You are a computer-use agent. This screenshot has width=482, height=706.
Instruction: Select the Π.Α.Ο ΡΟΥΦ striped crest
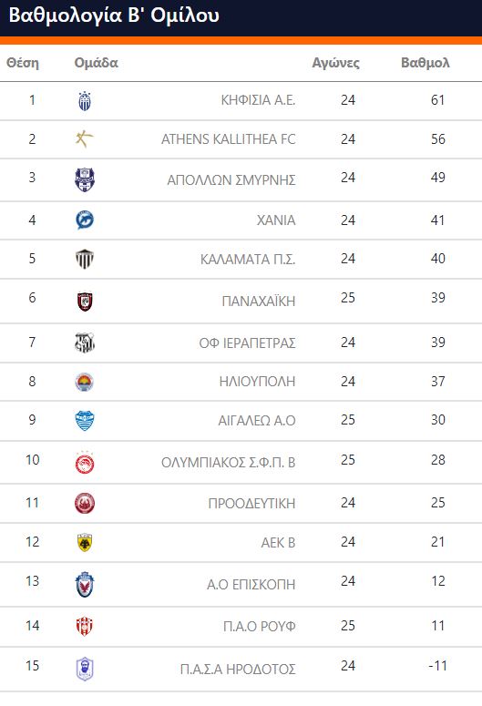[85, 627]
